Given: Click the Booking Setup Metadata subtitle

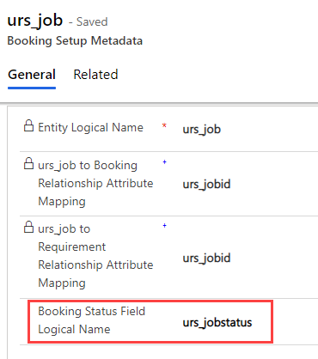Looking at the screenshot, I should point(75,40).
